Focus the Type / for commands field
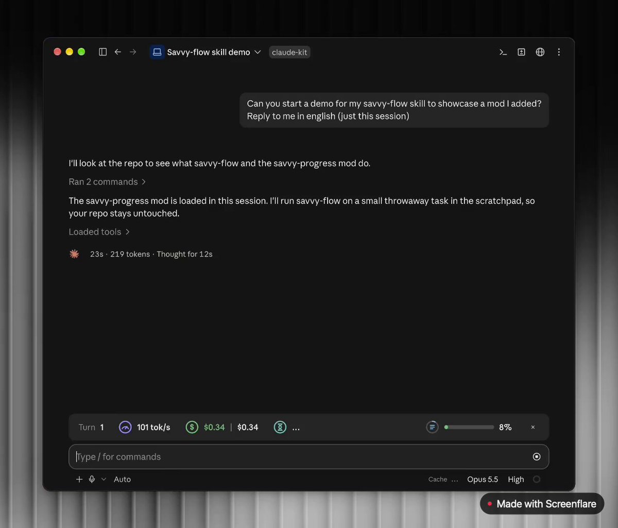 click(308, 457)
